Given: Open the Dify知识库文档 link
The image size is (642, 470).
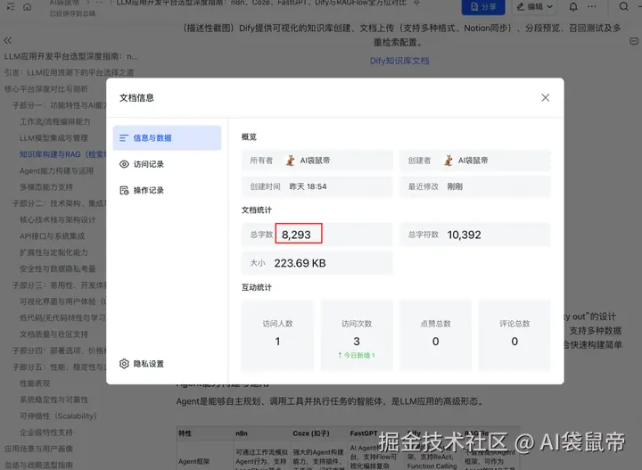Looking at the screenshot, I should click(399, 61).
